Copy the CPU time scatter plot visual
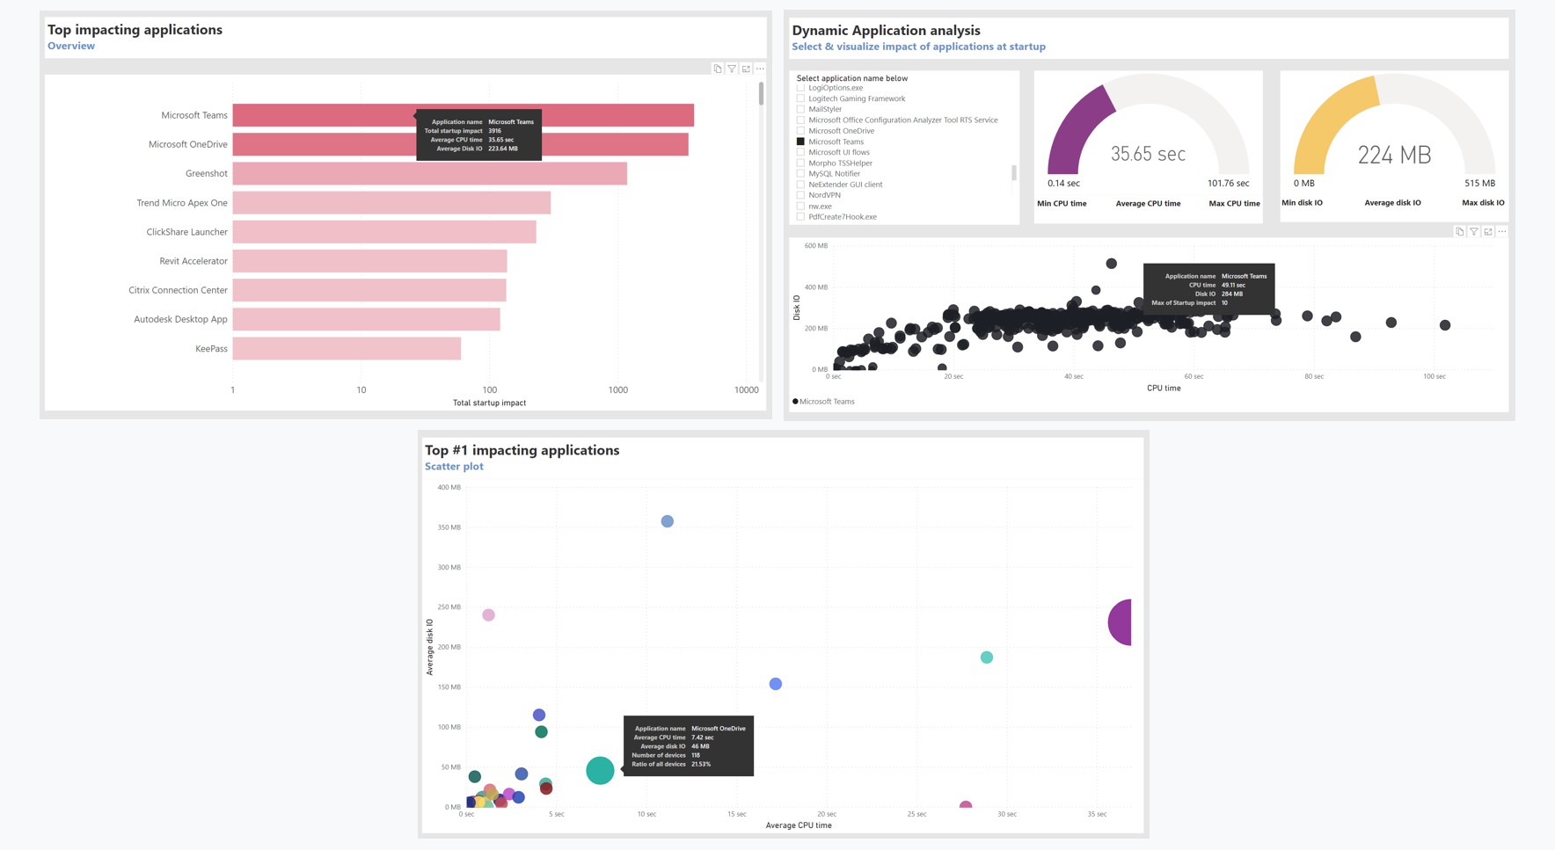 click(x=1460, y=232)
